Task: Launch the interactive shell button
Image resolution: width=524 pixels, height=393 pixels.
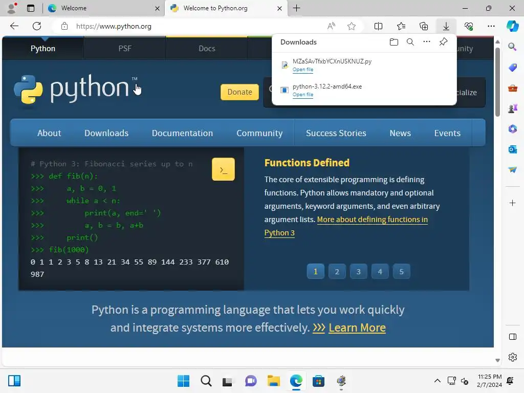Action: click(x=223, y=169)
